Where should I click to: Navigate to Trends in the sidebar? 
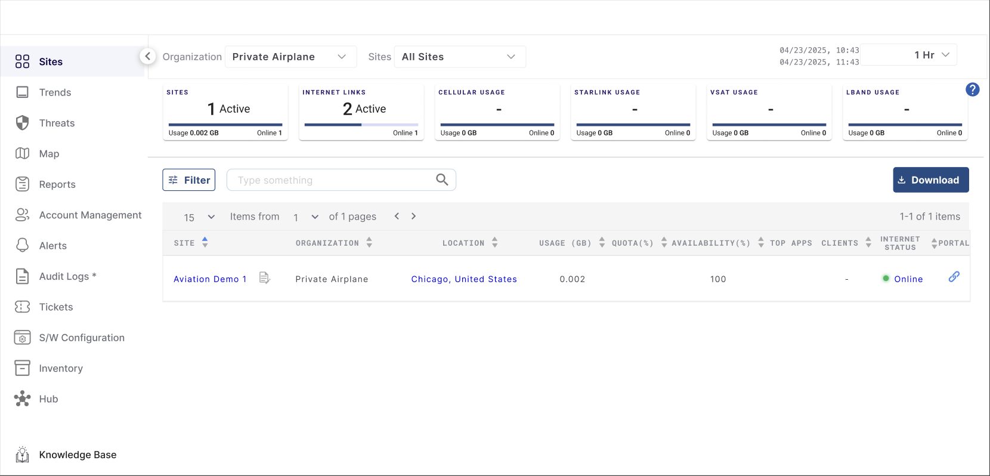[55, 92]
